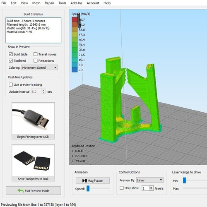Open the Add-Ins menu
Image resolution: width=207 pixels, height=207 pixels.
pos(76,3)
